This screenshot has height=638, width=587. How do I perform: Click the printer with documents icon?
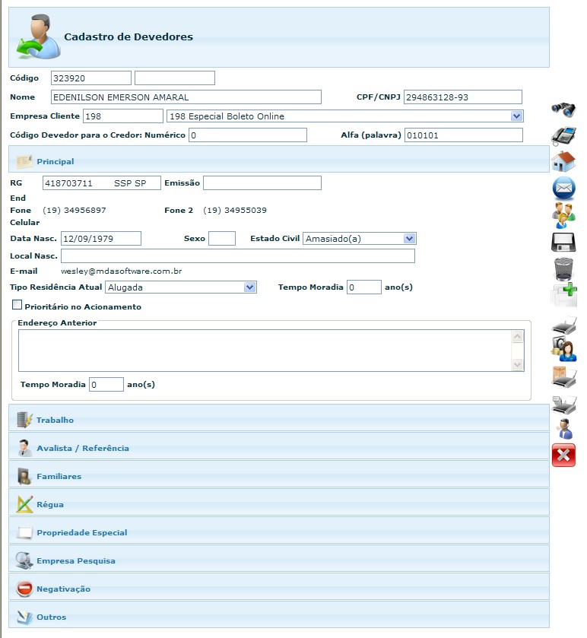pyautogui.click(x=564, y=405)
